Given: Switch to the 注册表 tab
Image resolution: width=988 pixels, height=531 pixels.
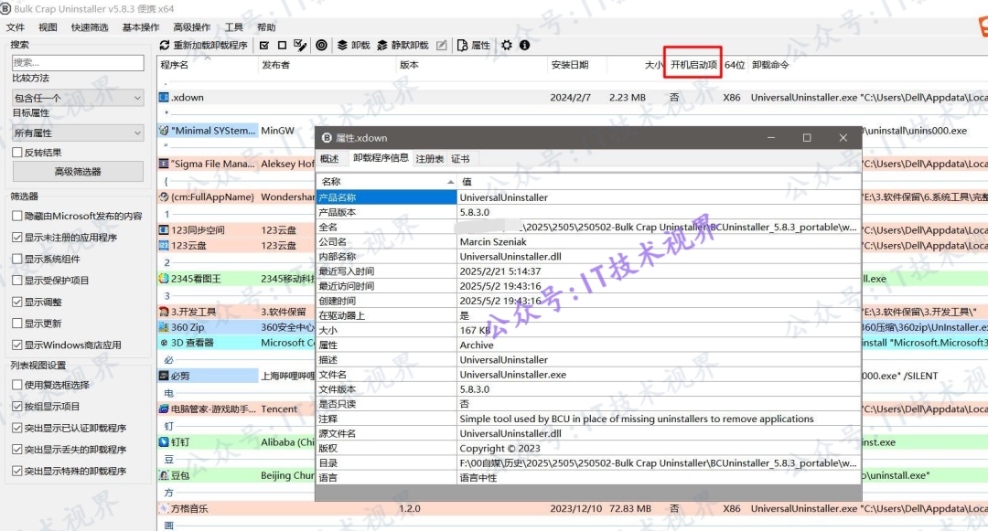Looking at the screenshot, I should click(x=429, y=158).
